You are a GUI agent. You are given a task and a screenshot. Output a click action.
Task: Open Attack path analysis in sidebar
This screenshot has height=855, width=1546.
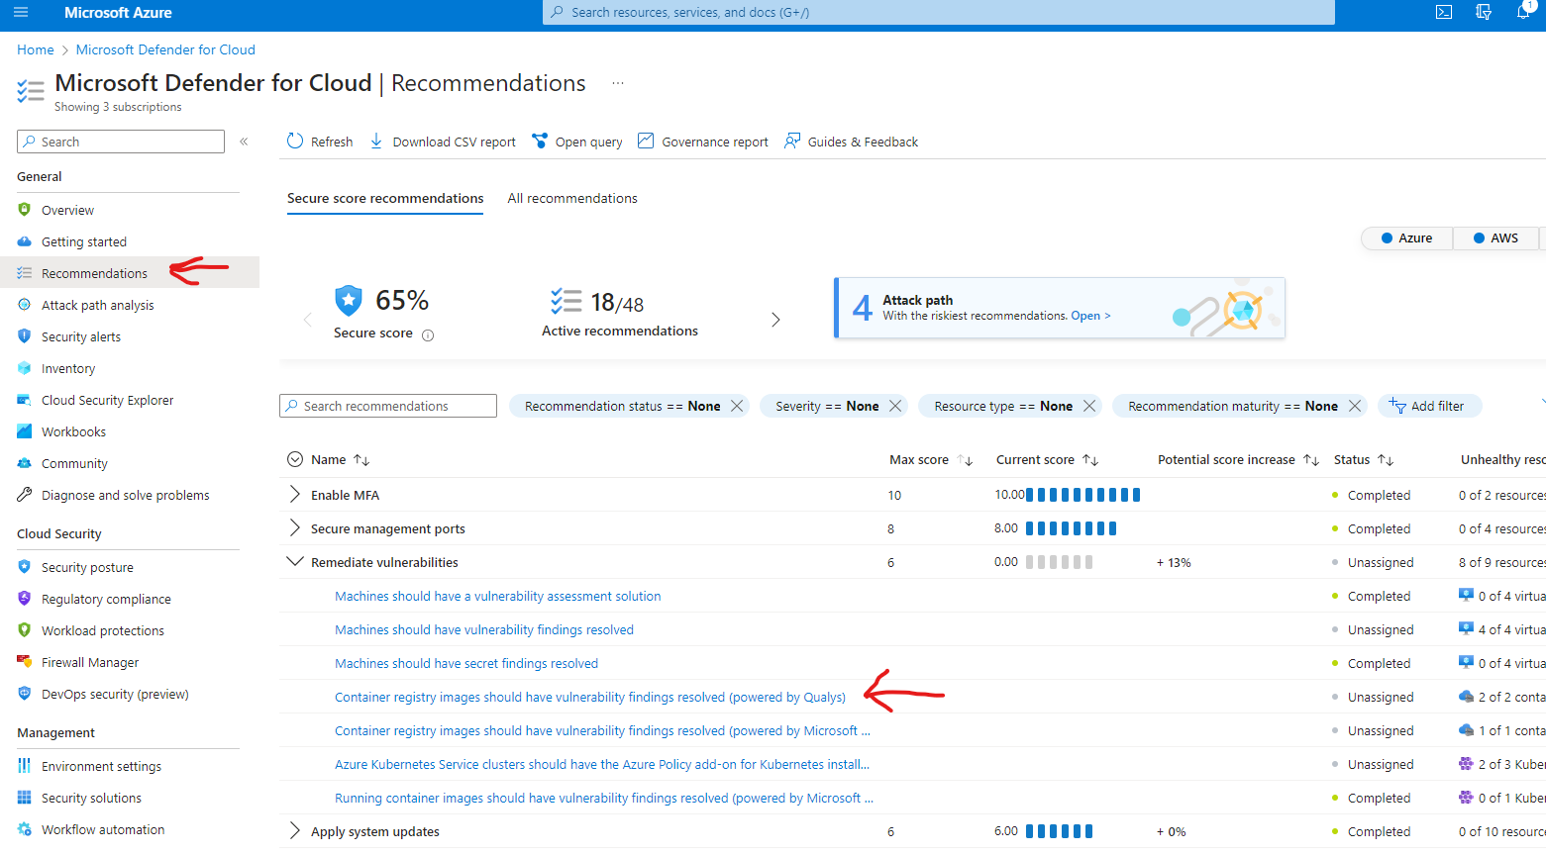tap(98, 306)
